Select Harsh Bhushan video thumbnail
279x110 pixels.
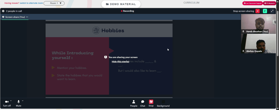[x=258, y=24]
